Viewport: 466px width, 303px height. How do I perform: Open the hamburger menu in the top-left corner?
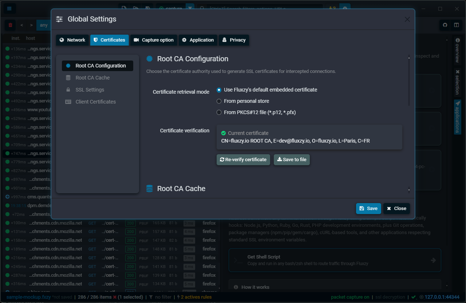click(9, 8)
